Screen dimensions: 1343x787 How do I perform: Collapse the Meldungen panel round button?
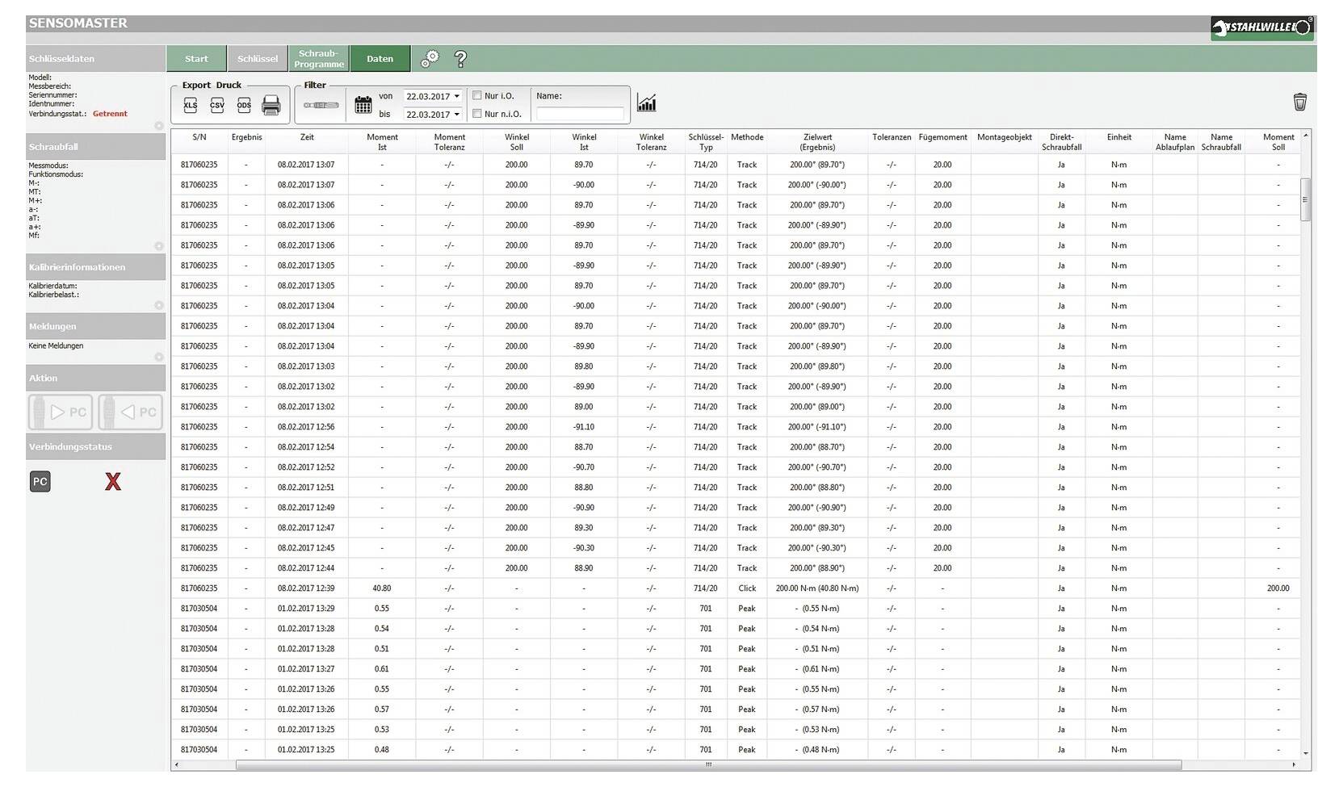[x=159, y=357]
